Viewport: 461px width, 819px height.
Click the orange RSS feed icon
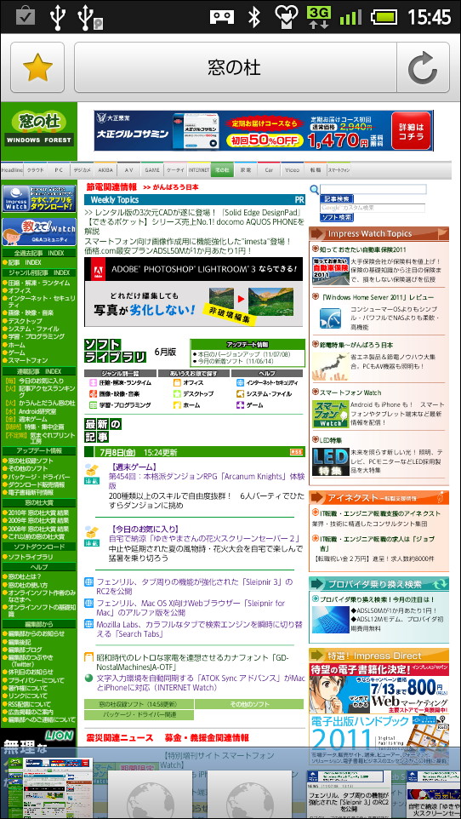tap(296, 452)
